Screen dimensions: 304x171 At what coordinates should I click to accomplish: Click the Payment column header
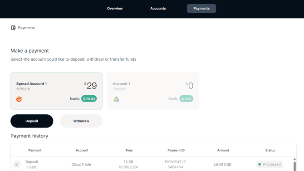point(35,150)
